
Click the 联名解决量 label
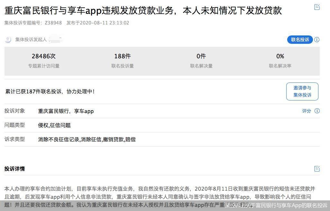pyautogui.click(x=201, y=66)
